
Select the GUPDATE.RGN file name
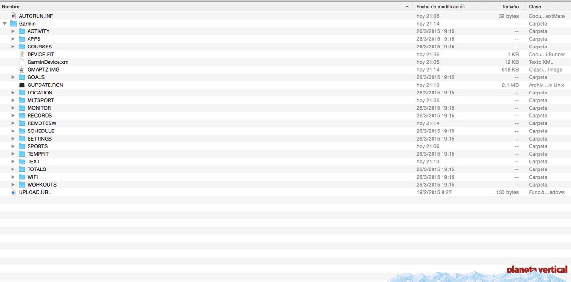point(45,85)
